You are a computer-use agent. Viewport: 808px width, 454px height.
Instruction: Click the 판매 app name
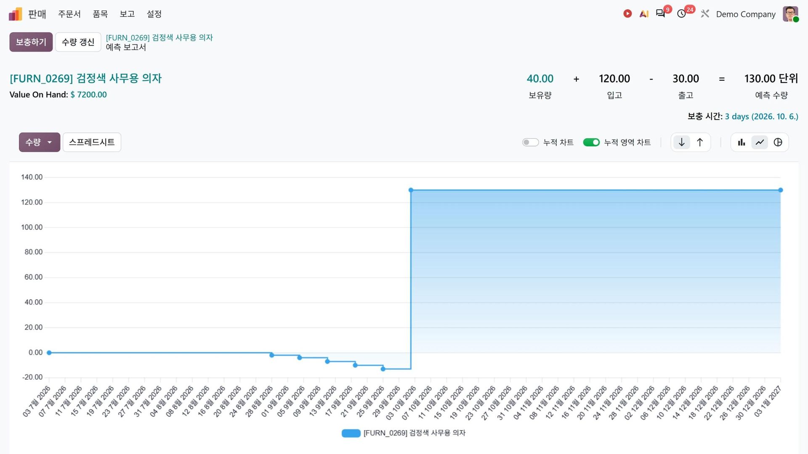pyautogui.click(x=37, y=14)
